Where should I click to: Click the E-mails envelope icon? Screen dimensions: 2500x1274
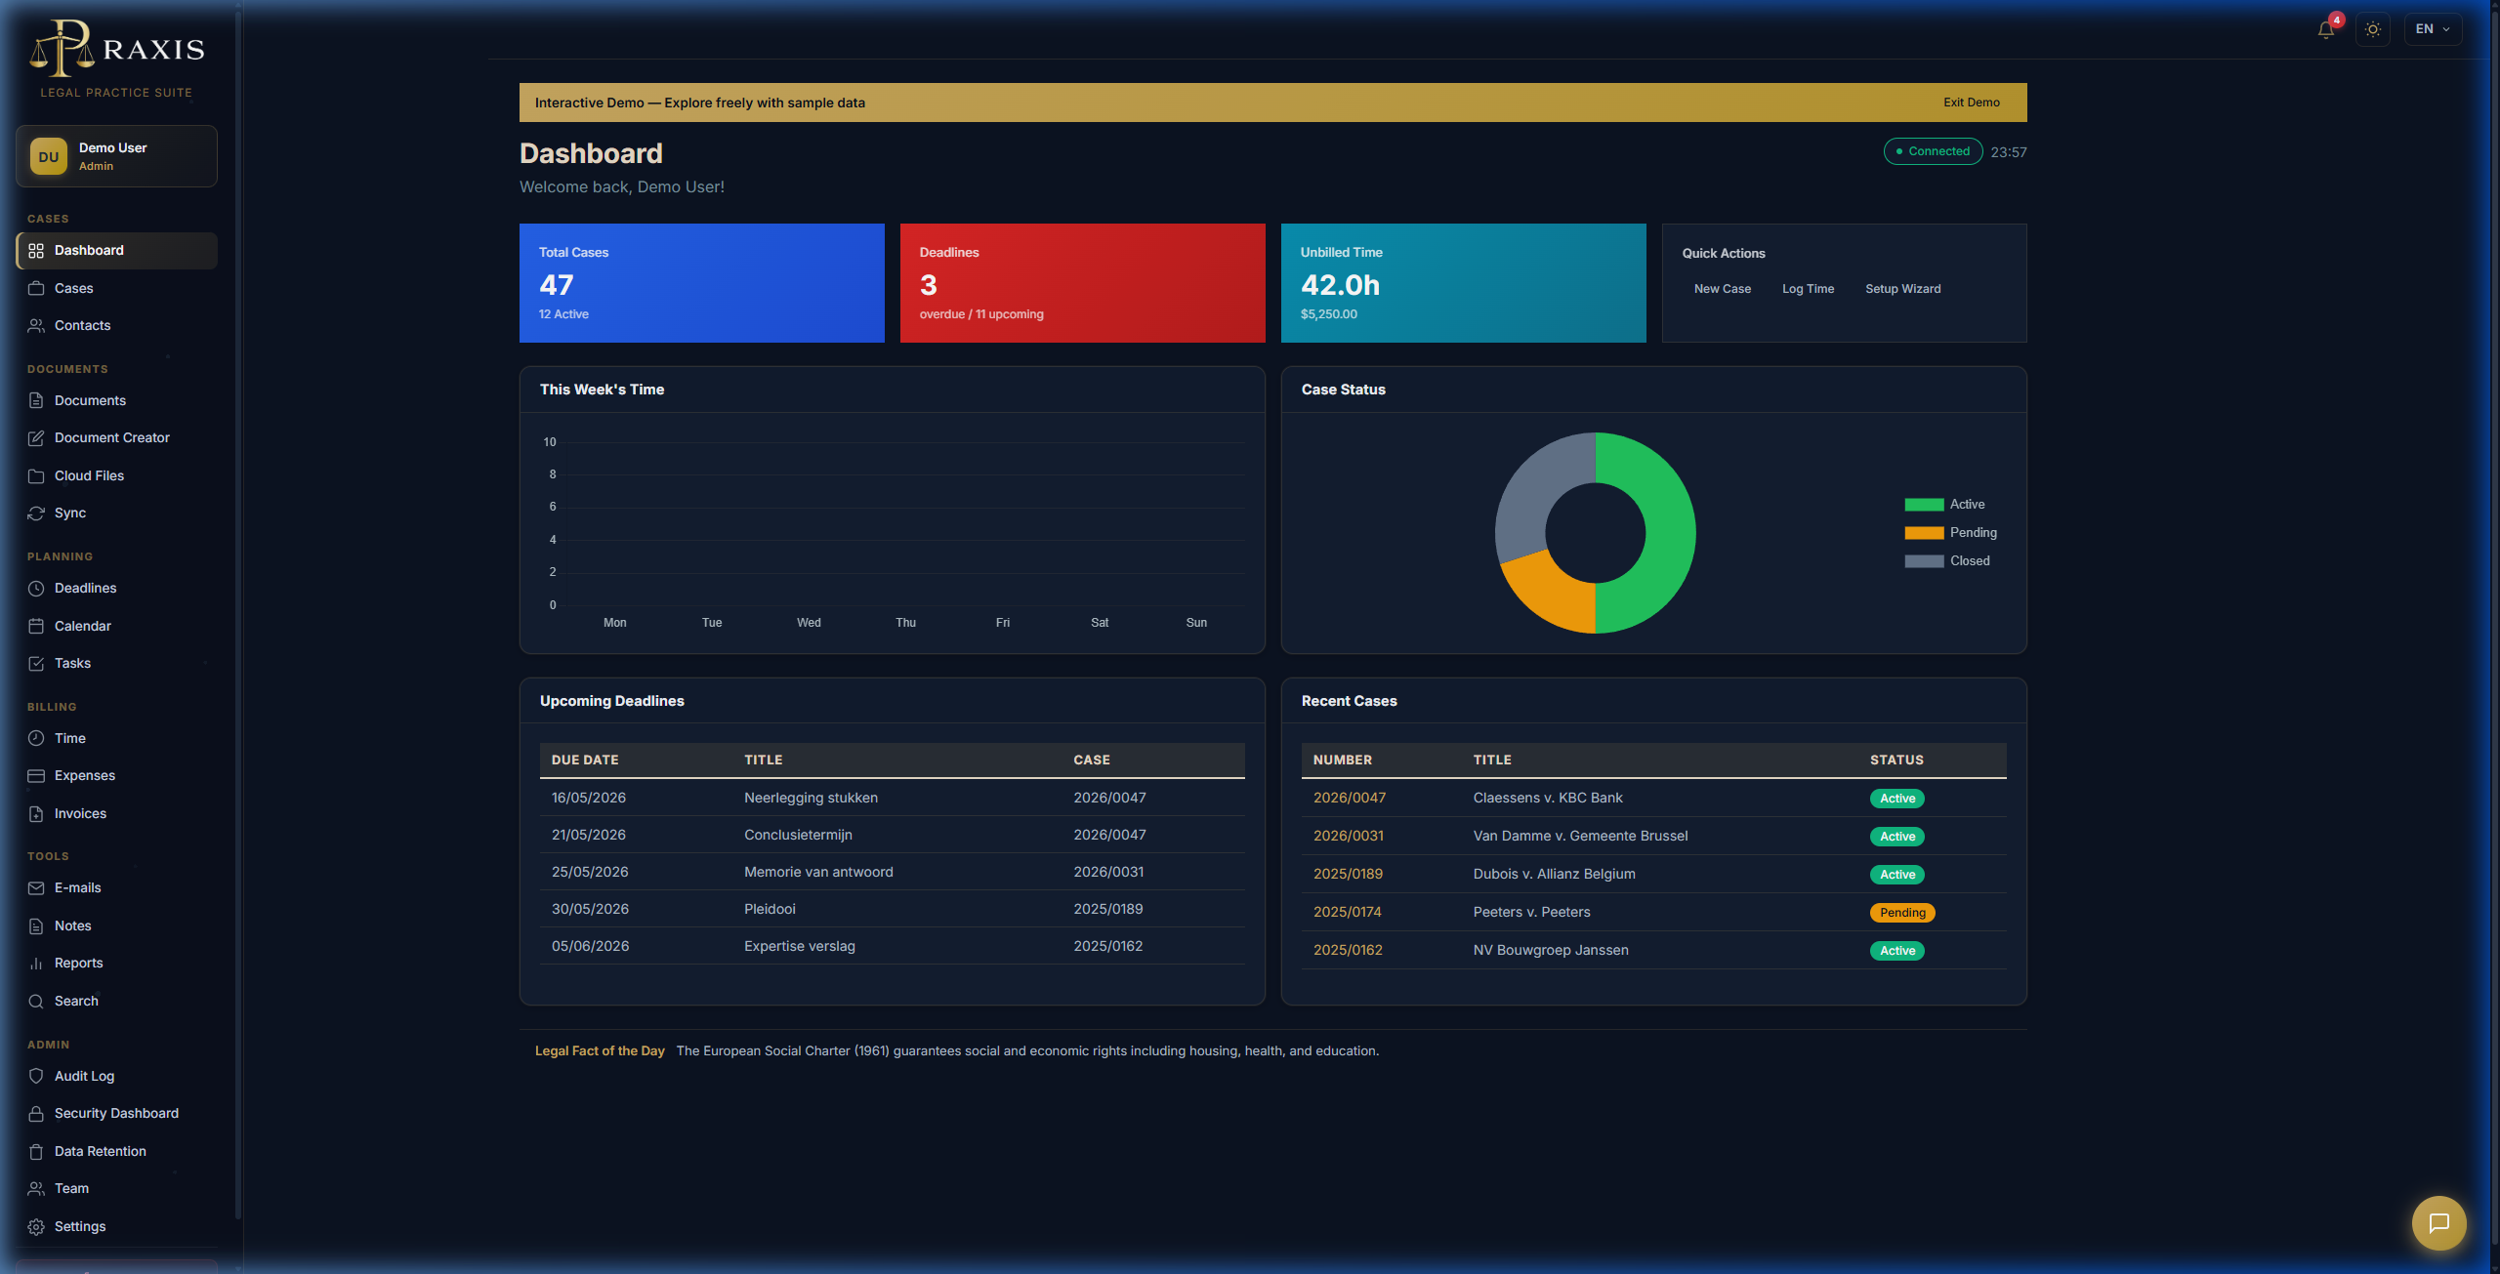click(x=36, y=888)
